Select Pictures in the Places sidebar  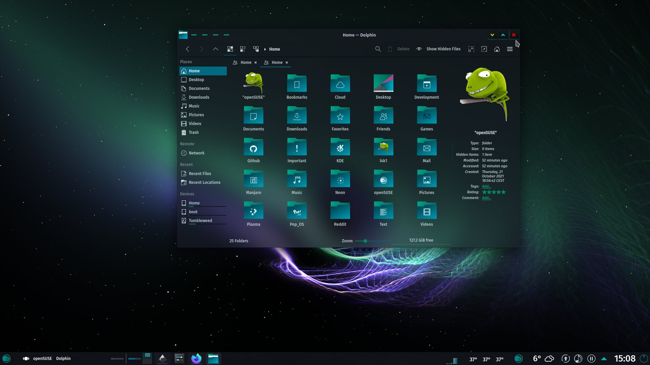203,115
